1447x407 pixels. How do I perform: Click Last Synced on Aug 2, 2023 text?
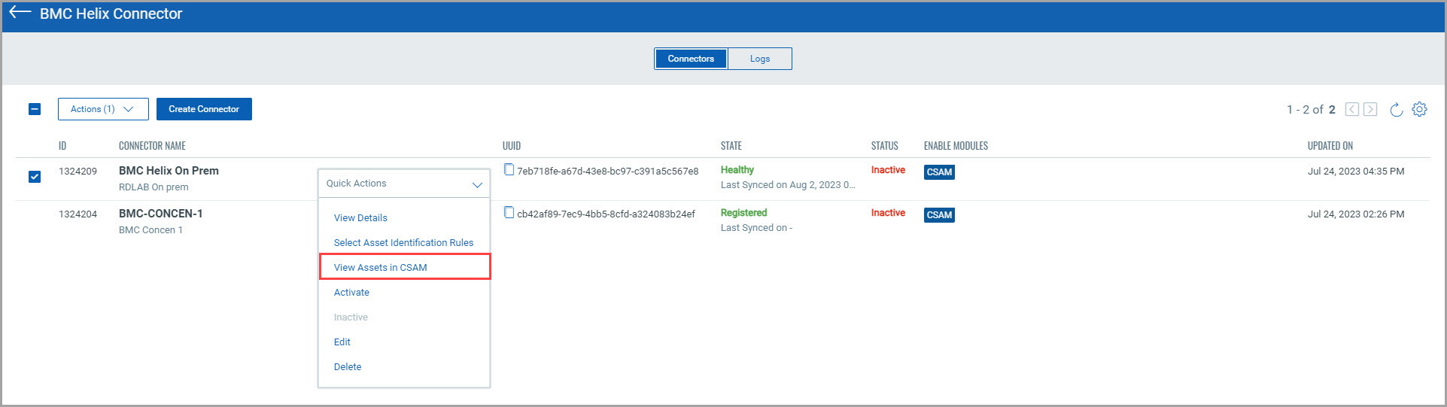pyautogui.click(x=788, y=185)
